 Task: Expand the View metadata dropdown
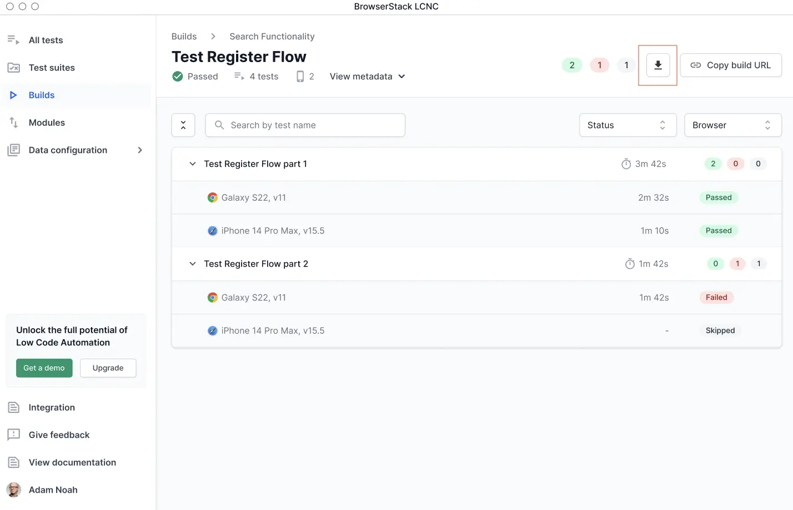pos(367,76)
